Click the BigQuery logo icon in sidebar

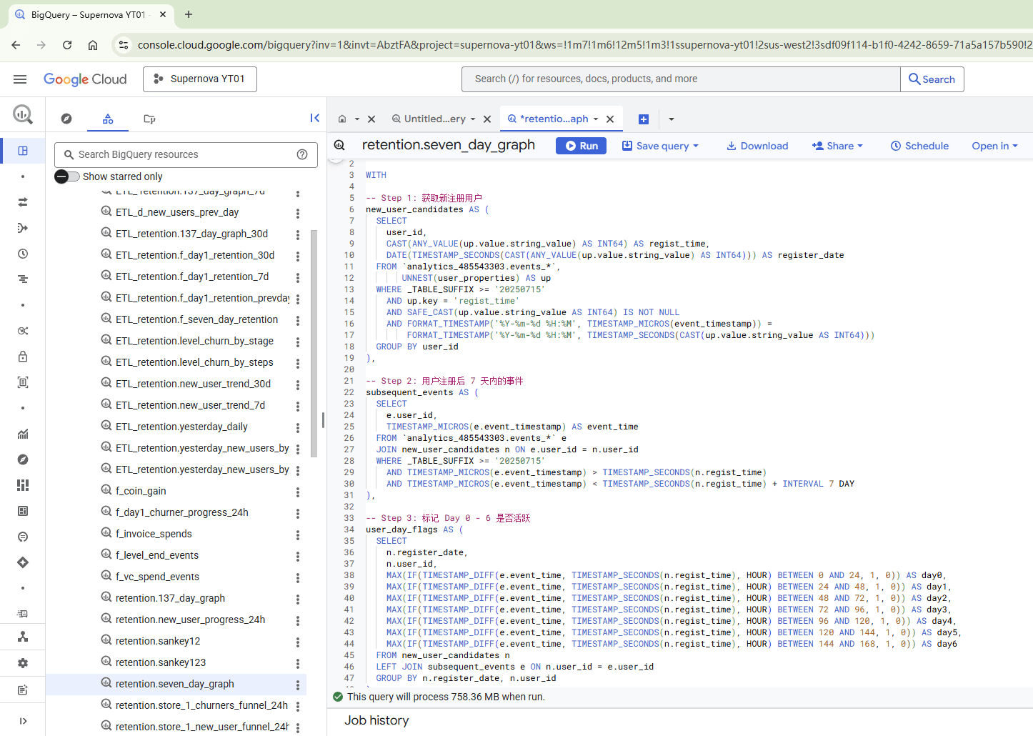click(23, 114)
